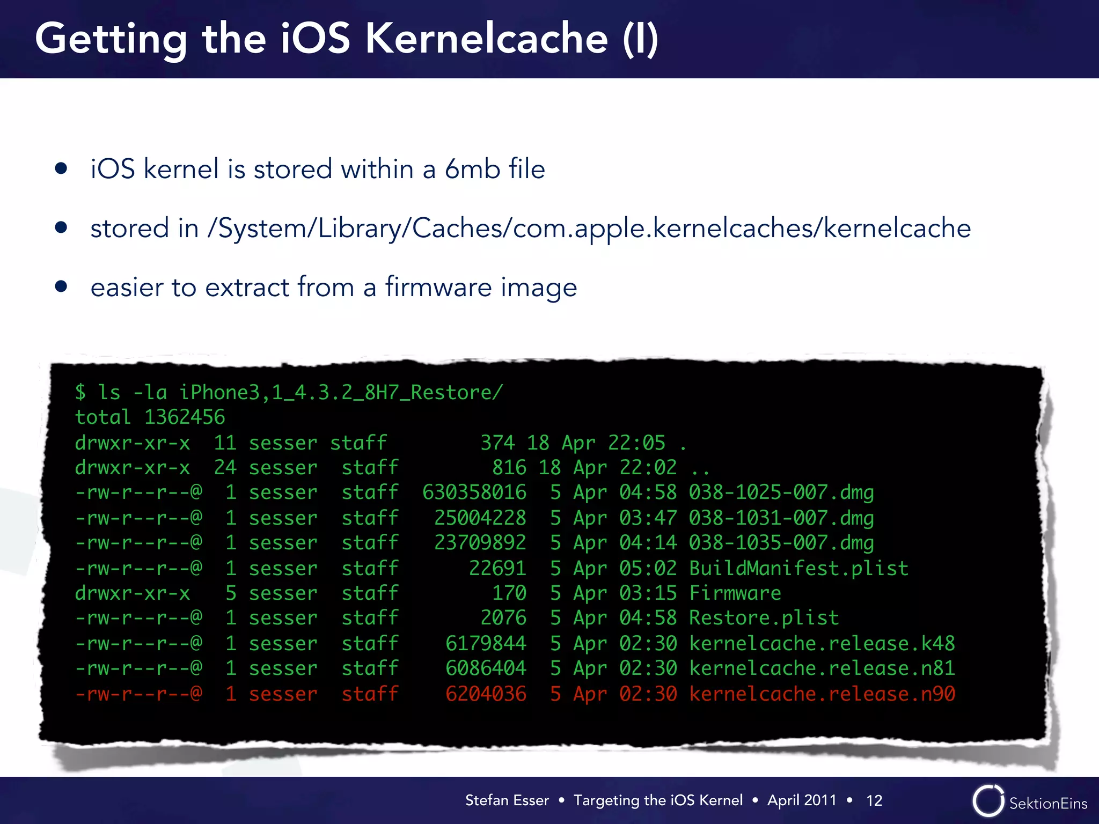Click the Restore.plist file name
Viewport: 1099px width, 824px height.
point(764,618)
